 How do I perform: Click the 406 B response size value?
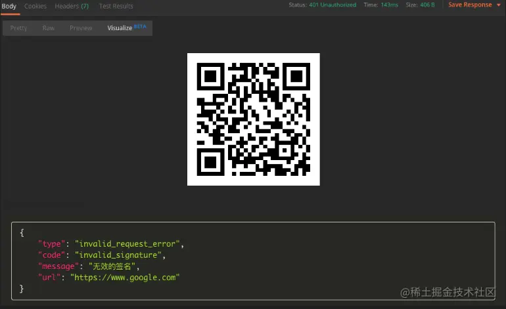point(427,5)
